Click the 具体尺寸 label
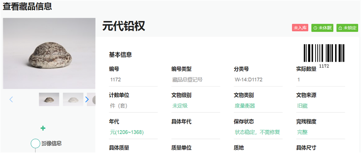361x155 pixels. click(x=306, y=148)
